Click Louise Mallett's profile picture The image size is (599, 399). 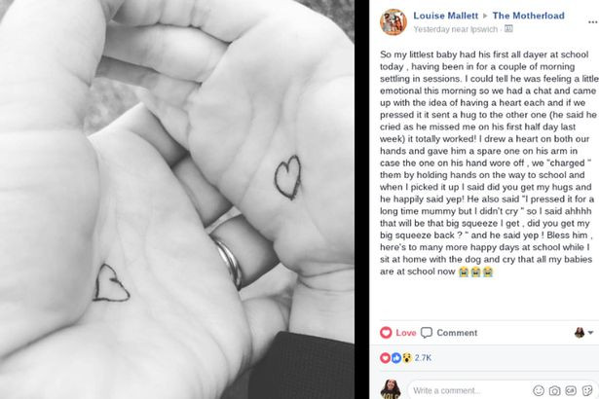coord(393,21)
